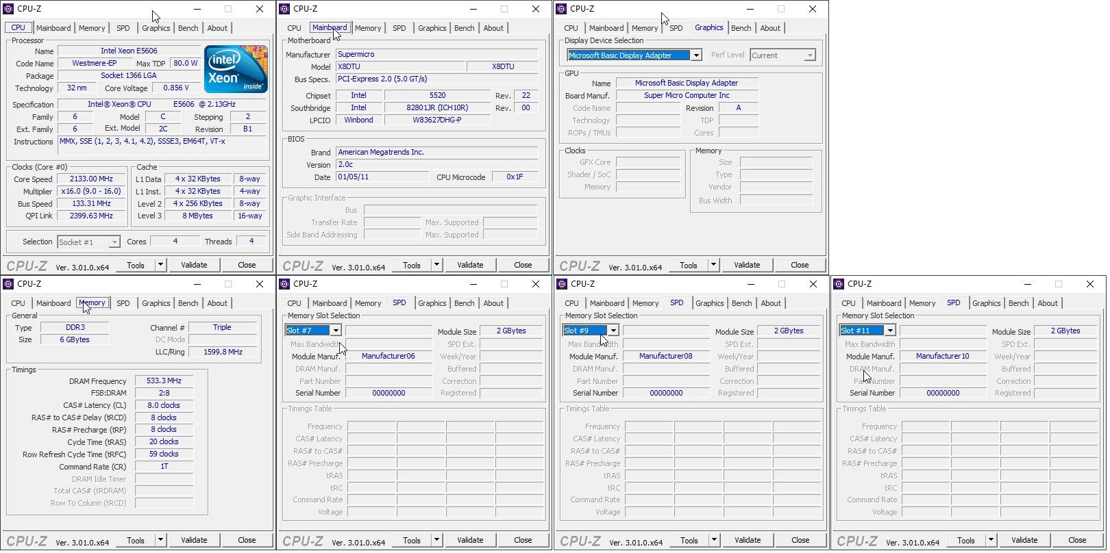This screenshot has width=1110, height=553.
Task: Click the CPU-Z title icon in the Display Device window
Action: 561,9
